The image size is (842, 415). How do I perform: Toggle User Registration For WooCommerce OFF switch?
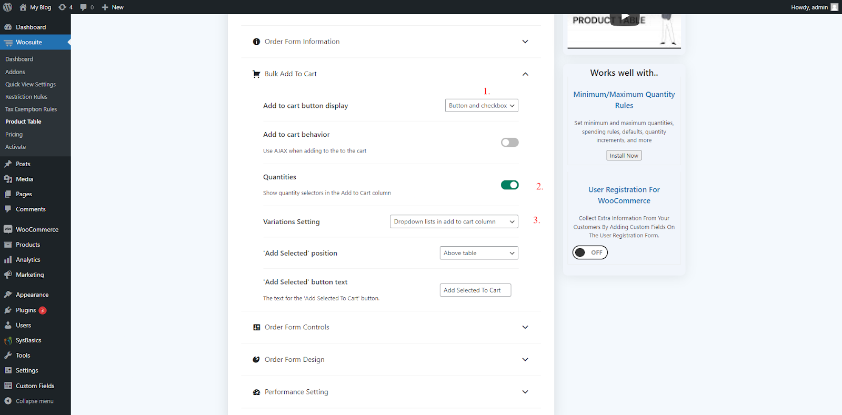coord(590,253)
